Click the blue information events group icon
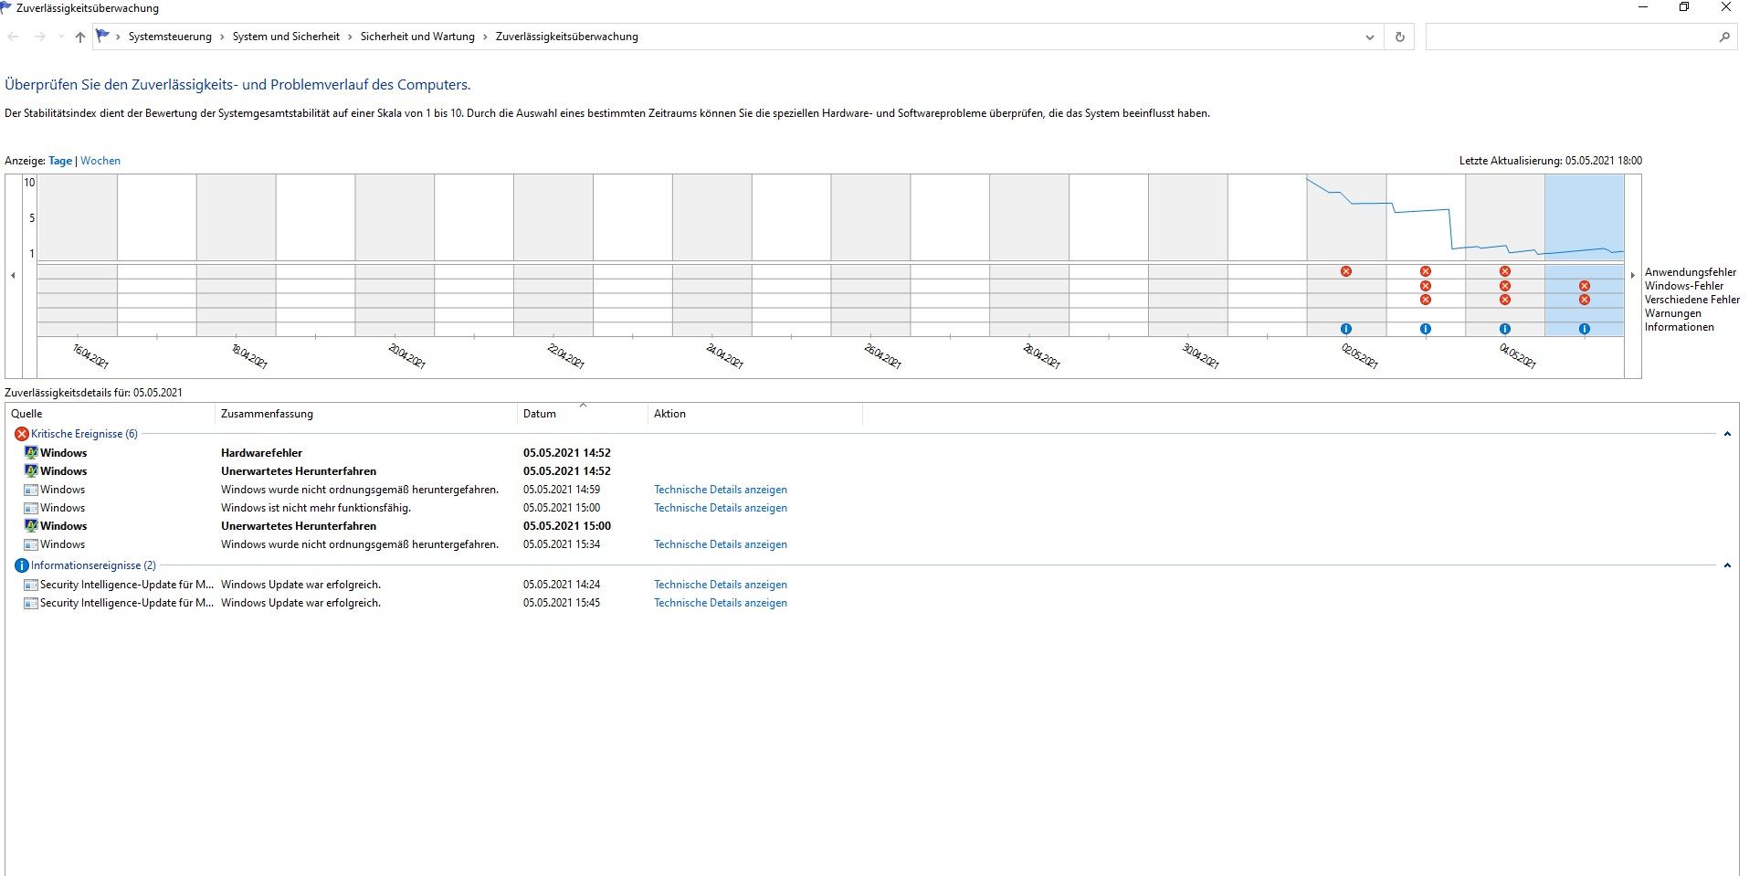 point(22,565)
